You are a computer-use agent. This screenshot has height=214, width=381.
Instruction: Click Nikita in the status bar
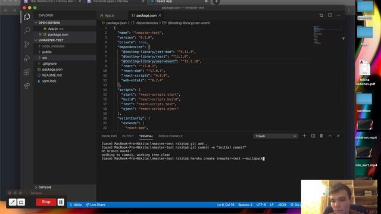point(76,204)
